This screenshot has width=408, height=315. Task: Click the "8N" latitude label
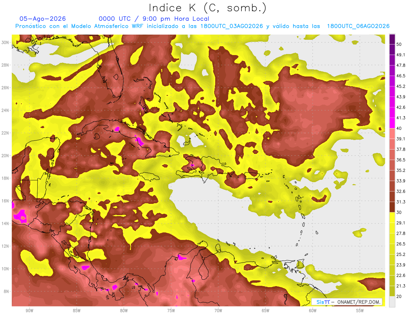click(x=7, y=292)
